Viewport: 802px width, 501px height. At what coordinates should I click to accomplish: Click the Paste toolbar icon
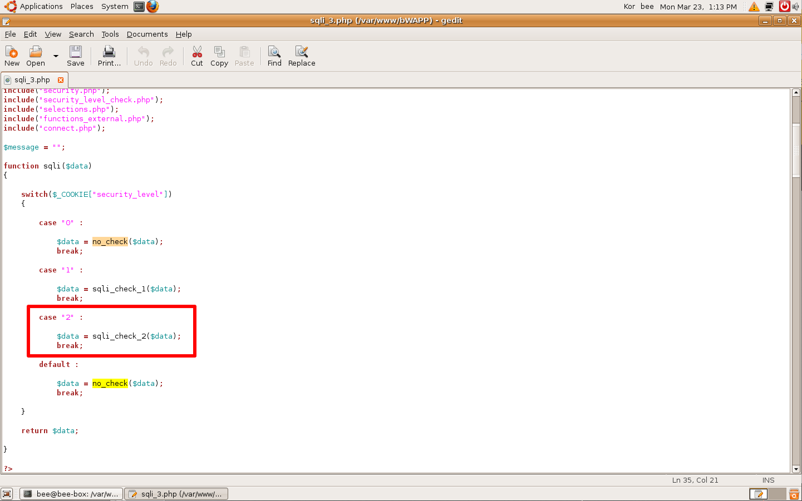click(244, 56)
